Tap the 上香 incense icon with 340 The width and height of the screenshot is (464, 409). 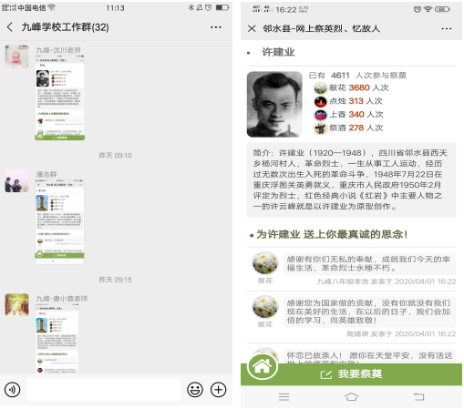click(320, 115)
